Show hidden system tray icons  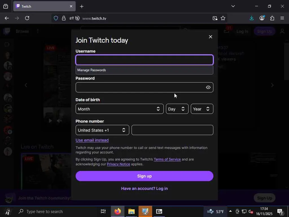point(230,211)
